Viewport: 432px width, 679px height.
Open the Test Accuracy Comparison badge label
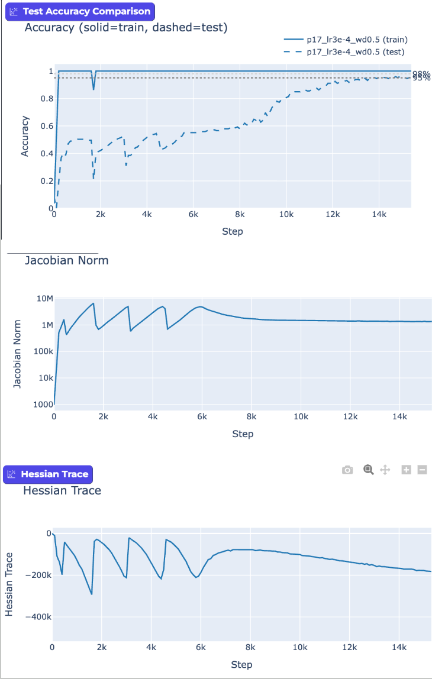click(86, 11)
